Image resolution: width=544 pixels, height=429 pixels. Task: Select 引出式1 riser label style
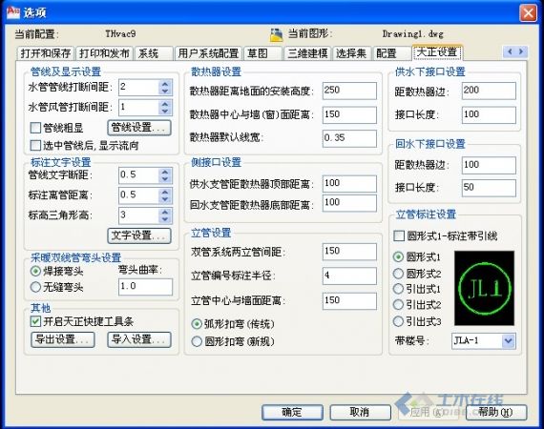[398, 289]
